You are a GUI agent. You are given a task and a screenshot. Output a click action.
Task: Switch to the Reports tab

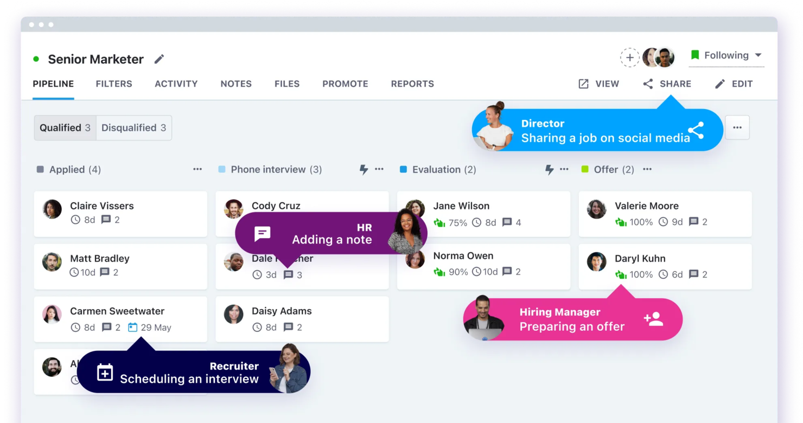coord(412,84)
